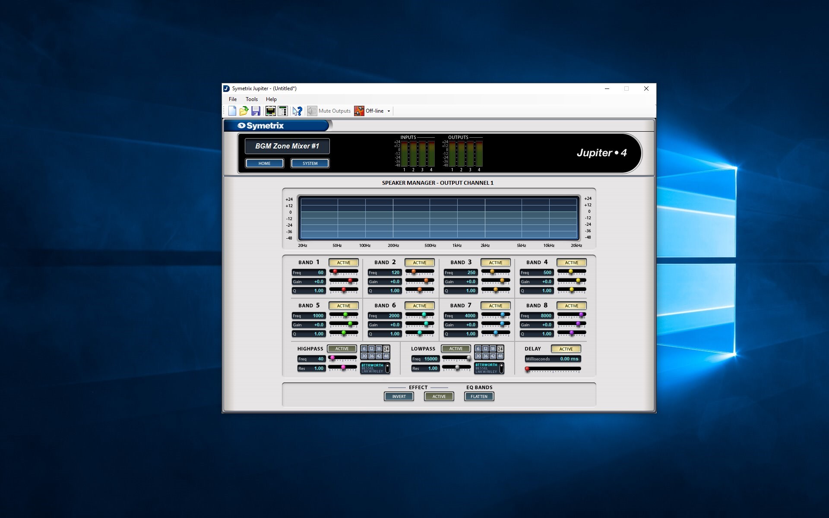Image resolution: width=829 pixels, height=518 pixels.
Task: Click the New file toolbar icon
Action: pyautogui.click(x=232, y=111)
